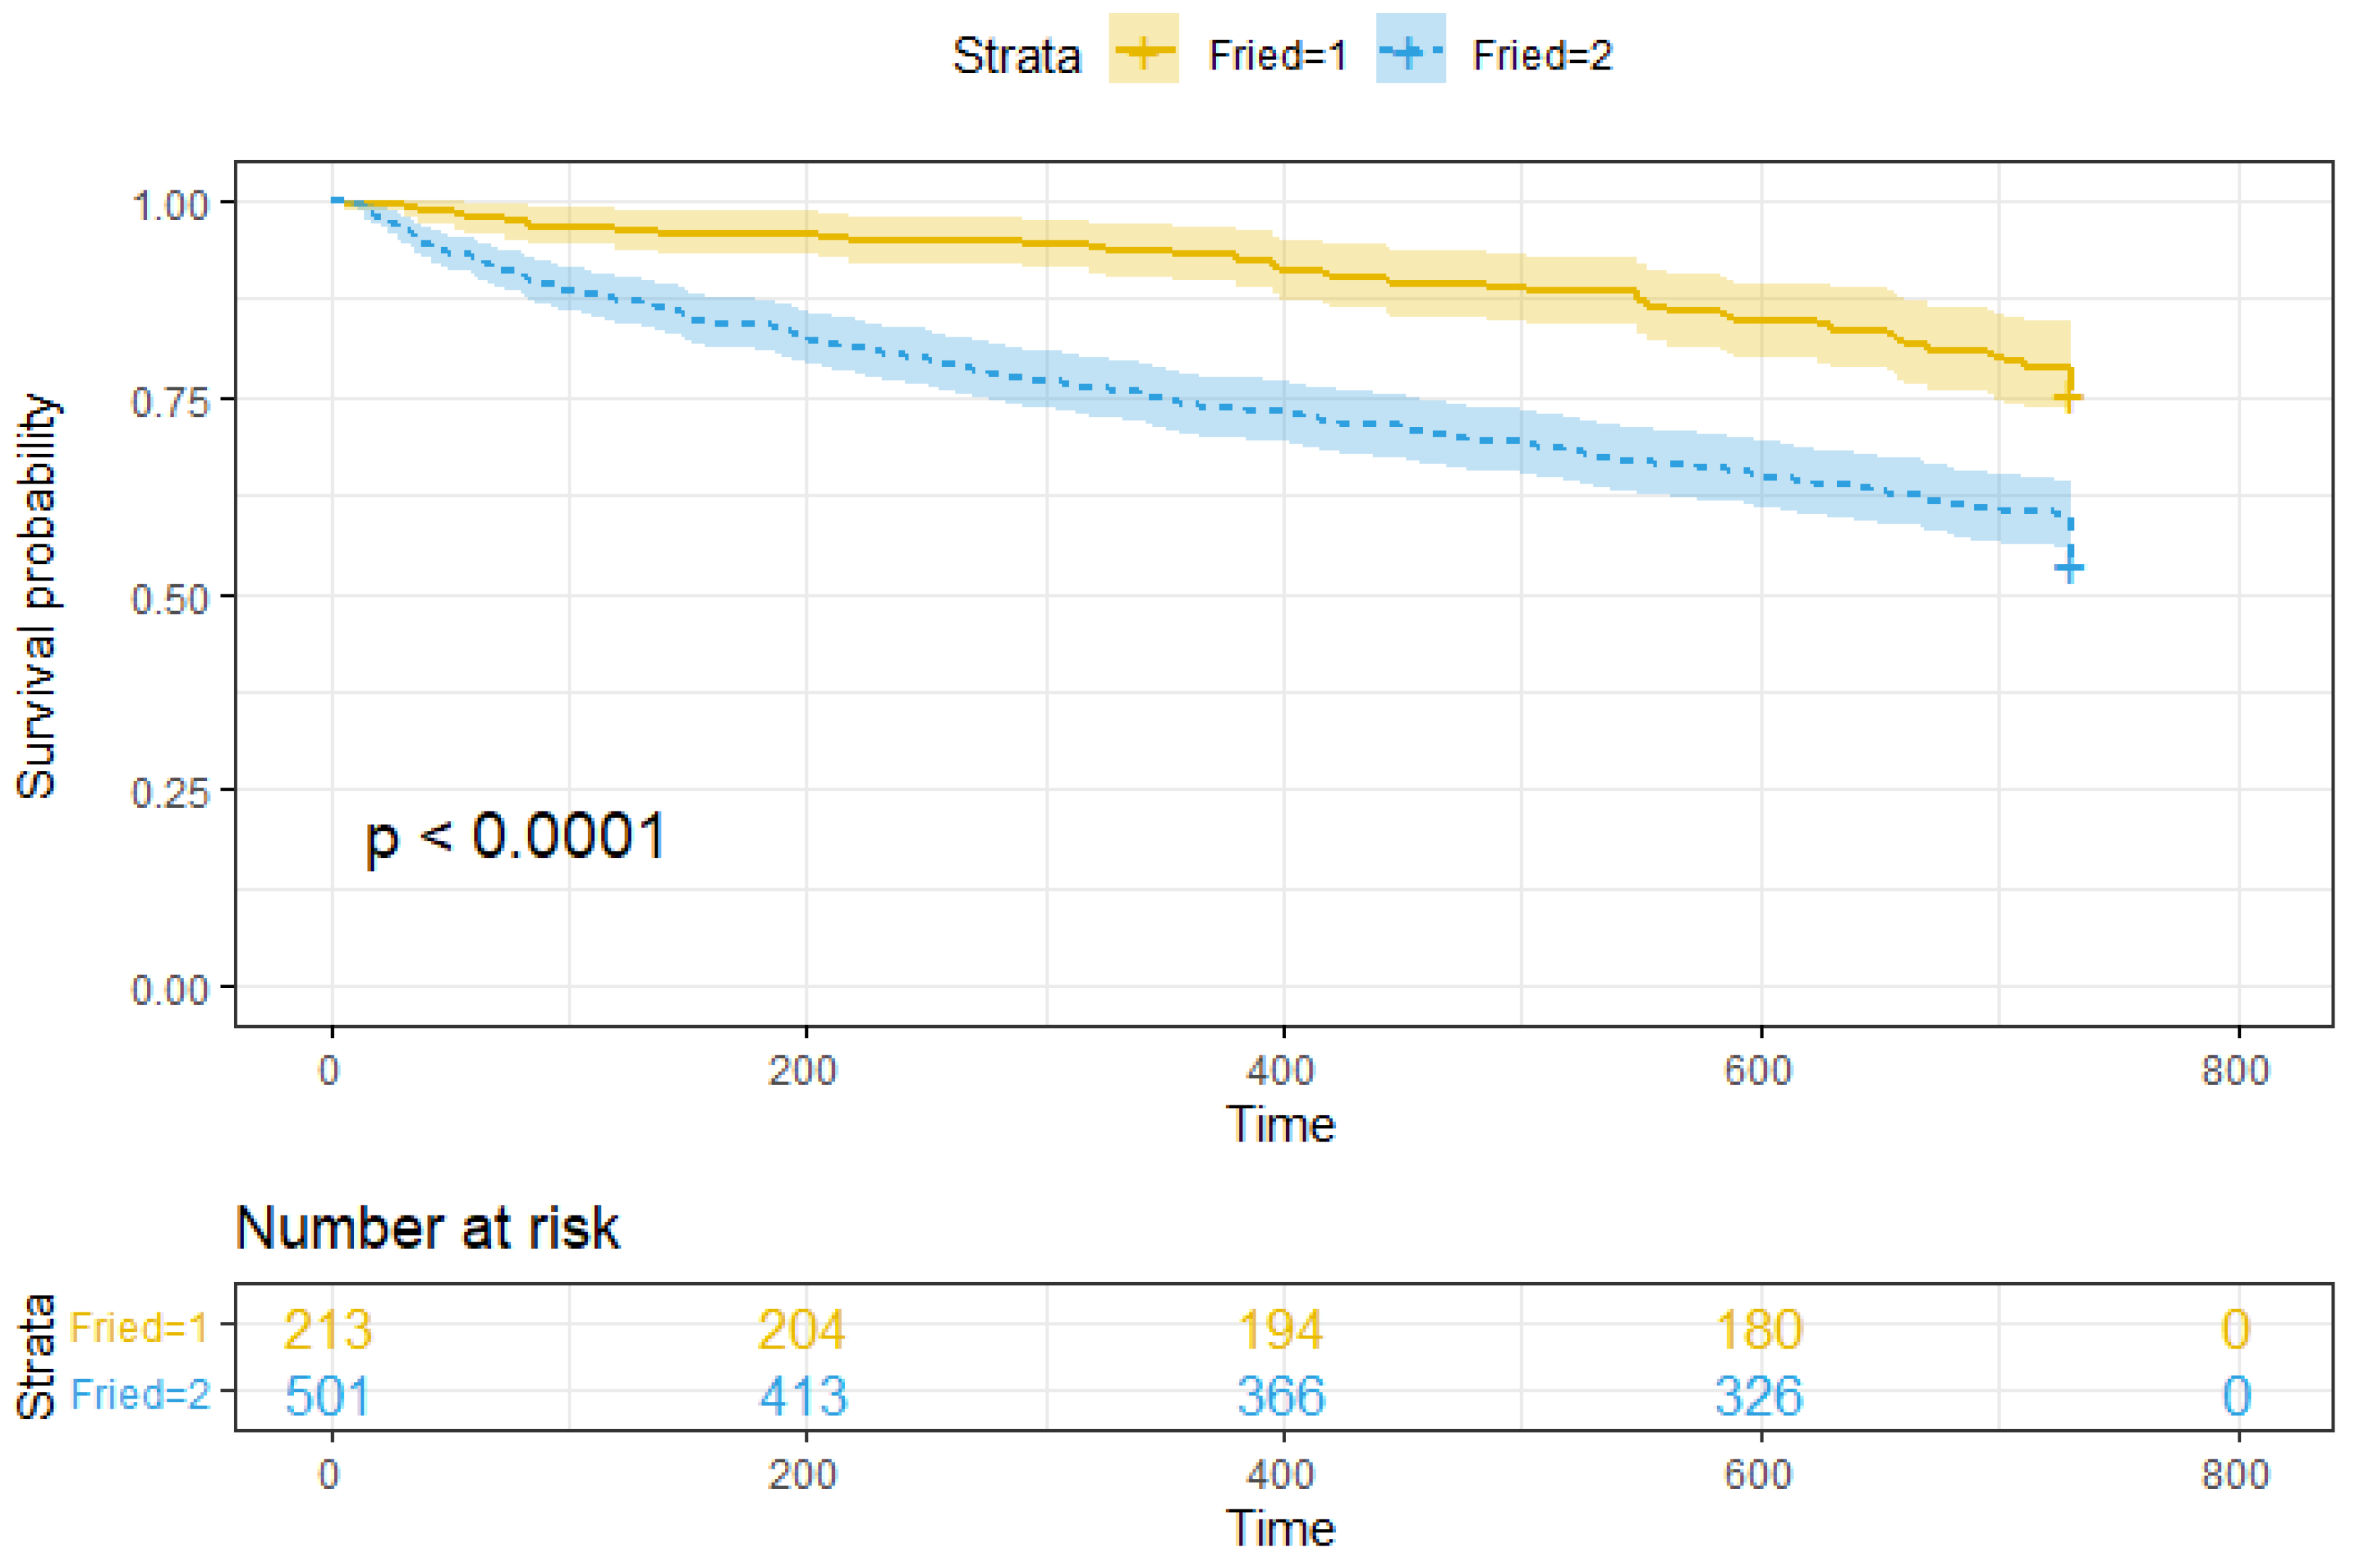2365x1568 pixels.
Task: Click the yellow censor cross at curve end
Action: click(2068, 399)
